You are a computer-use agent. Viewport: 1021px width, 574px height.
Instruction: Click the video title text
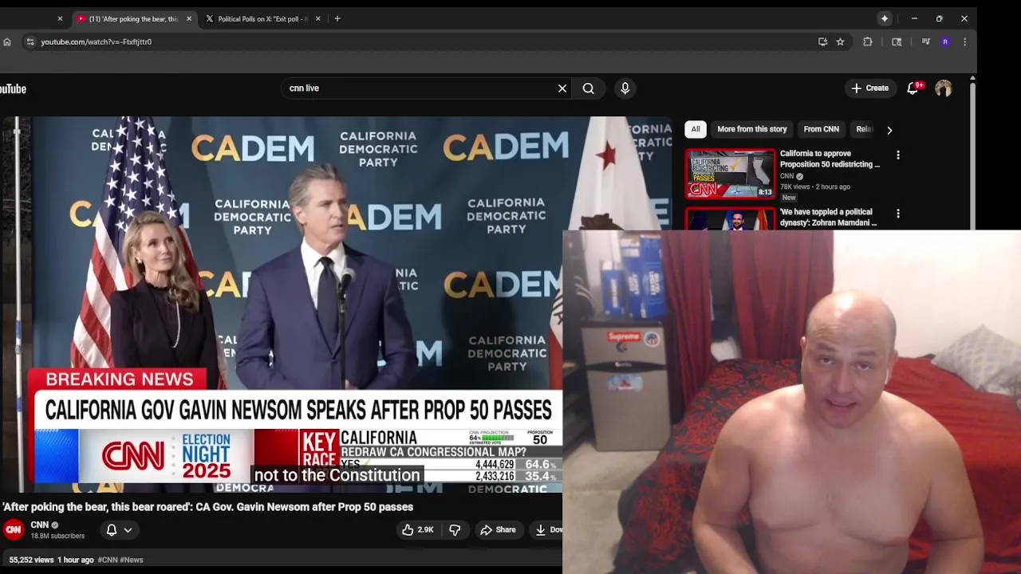[x=207, y=507]
